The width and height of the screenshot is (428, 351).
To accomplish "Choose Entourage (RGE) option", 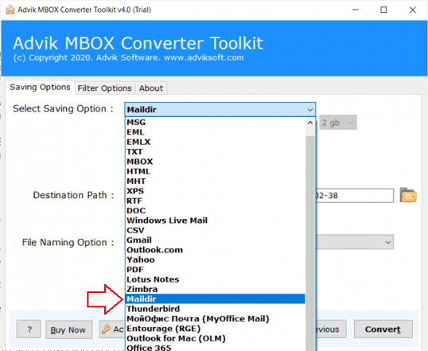I will [x=215, y=329].
